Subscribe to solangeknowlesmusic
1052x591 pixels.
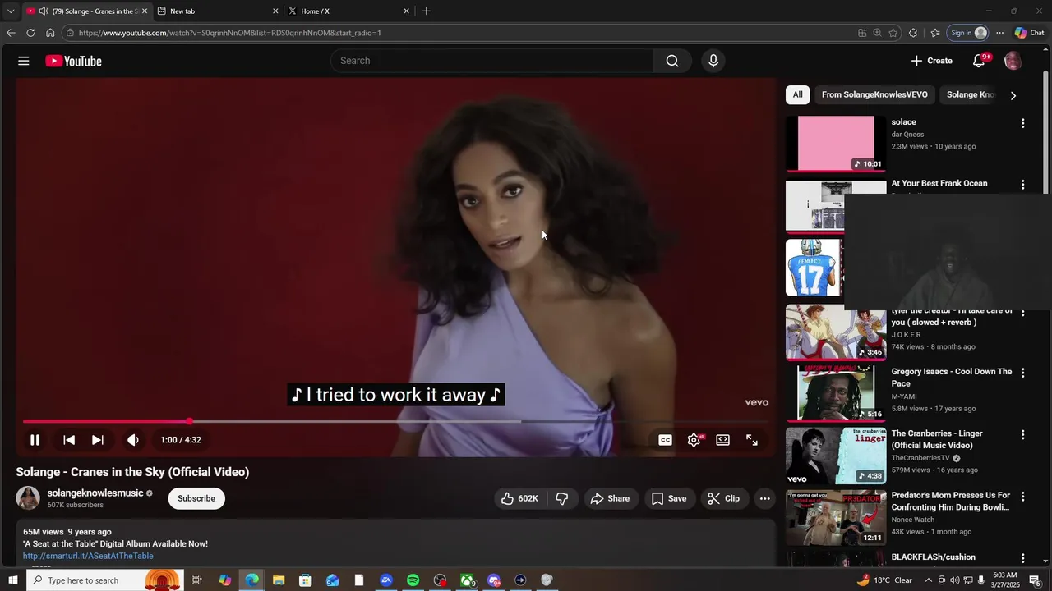pyautogui.click(x=196, y=498)
